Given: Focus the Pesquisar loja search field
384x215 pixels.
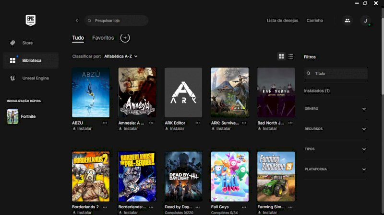Looking at the screenshot, I should click(116, 21).
